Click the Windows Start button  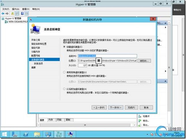pyautogui.click(x=5, y=134)
